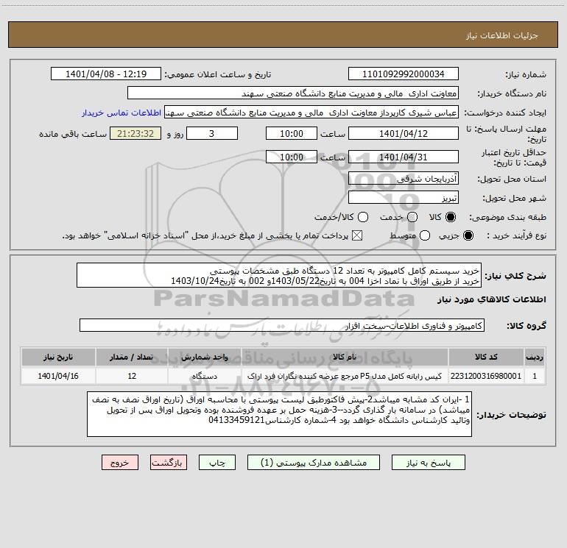Click the announcement date field 1401/04/08 - 12:19
This screenshot has width=567, height=548.
(106, 74)
